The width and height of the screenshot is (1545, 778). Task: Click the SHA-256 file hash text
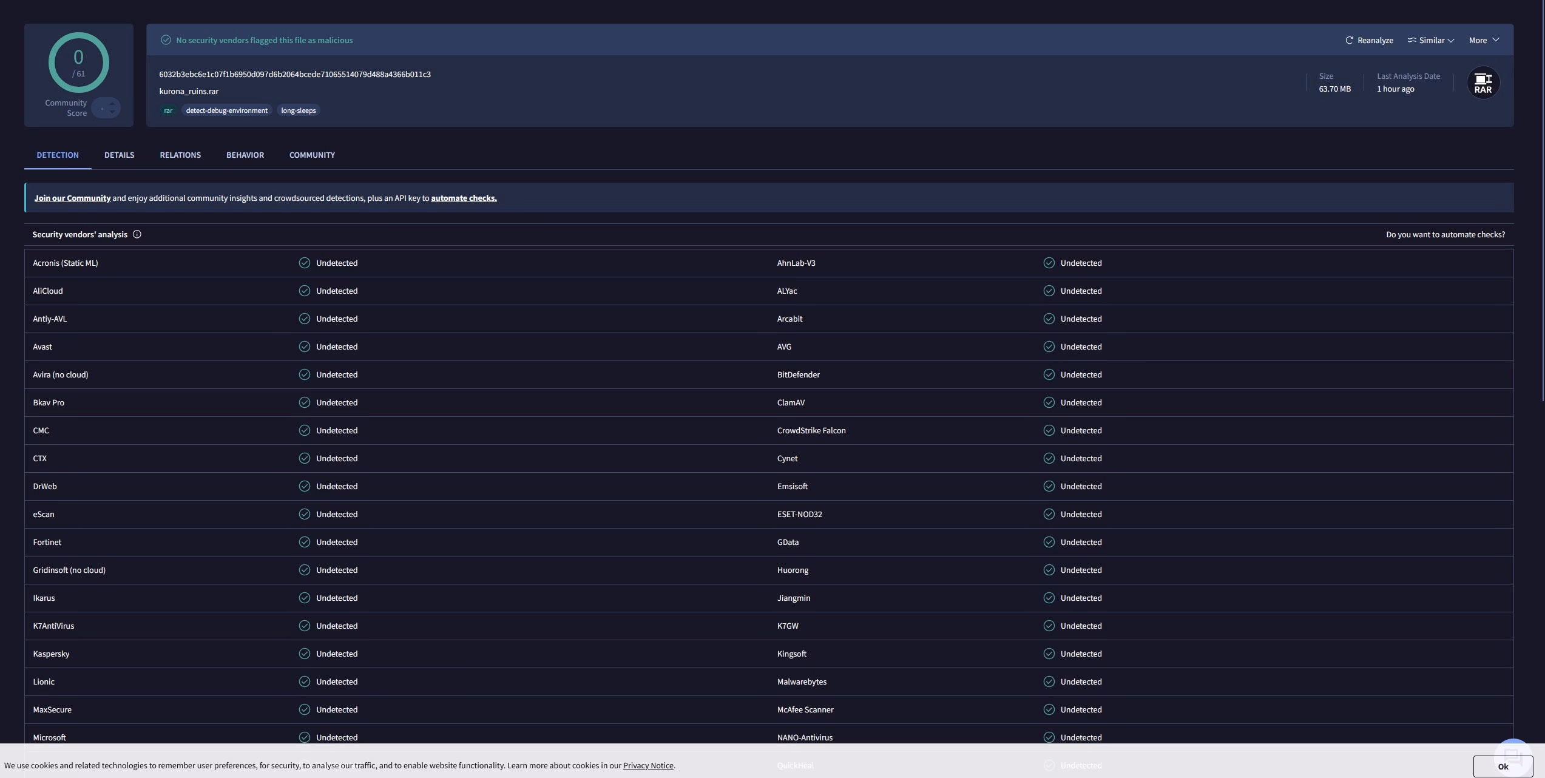[295, 74]
